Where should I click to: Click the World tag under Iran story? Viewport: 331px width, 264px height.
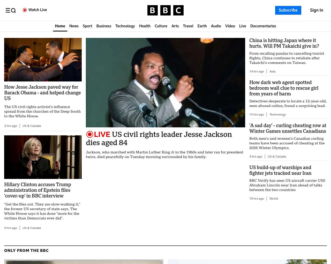[274, 199]
